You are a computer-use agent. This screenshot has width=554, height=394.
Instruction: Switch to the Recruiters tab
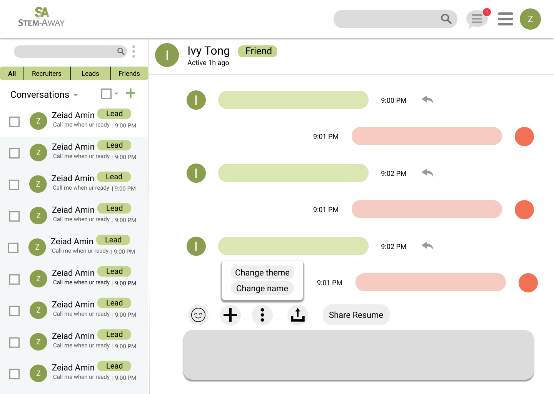point(47,73)
